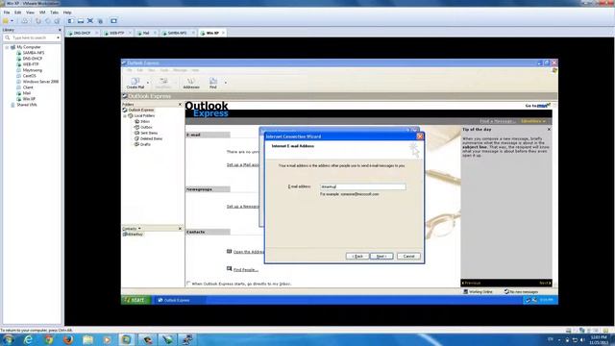Open the VMware View menu
The width and height of the screenshot is (615, 346).
coord(30,12)
